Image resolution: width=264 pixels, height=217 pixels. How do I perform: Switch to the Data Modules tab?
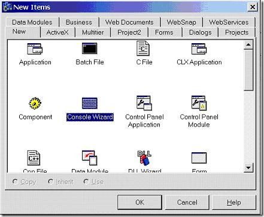[32, 22]
